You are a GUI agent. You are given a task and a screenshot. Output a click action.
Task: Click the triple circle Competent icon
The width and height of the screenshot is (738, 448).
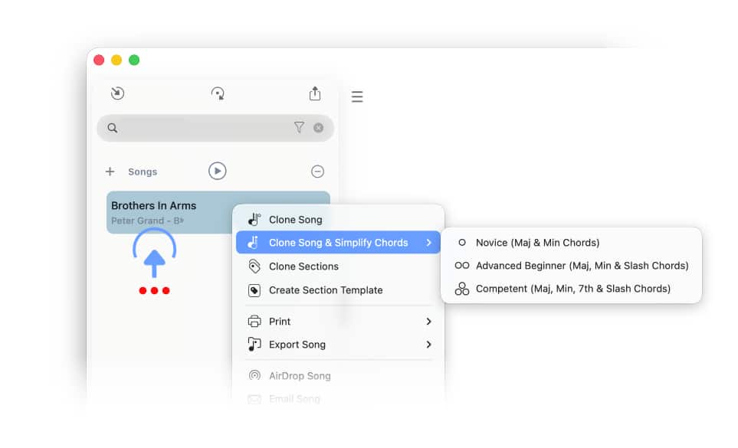click(x=462, y=289)
